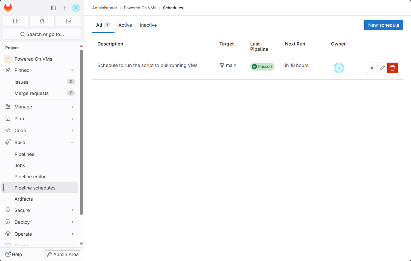
Task: Expand the Plan menu
Action: point(39,119)
